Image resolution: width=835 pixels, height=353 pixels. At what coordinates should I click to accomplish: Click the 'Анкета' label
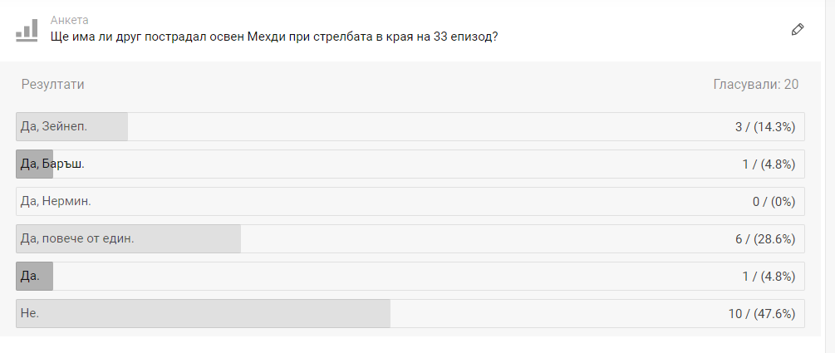69,19
